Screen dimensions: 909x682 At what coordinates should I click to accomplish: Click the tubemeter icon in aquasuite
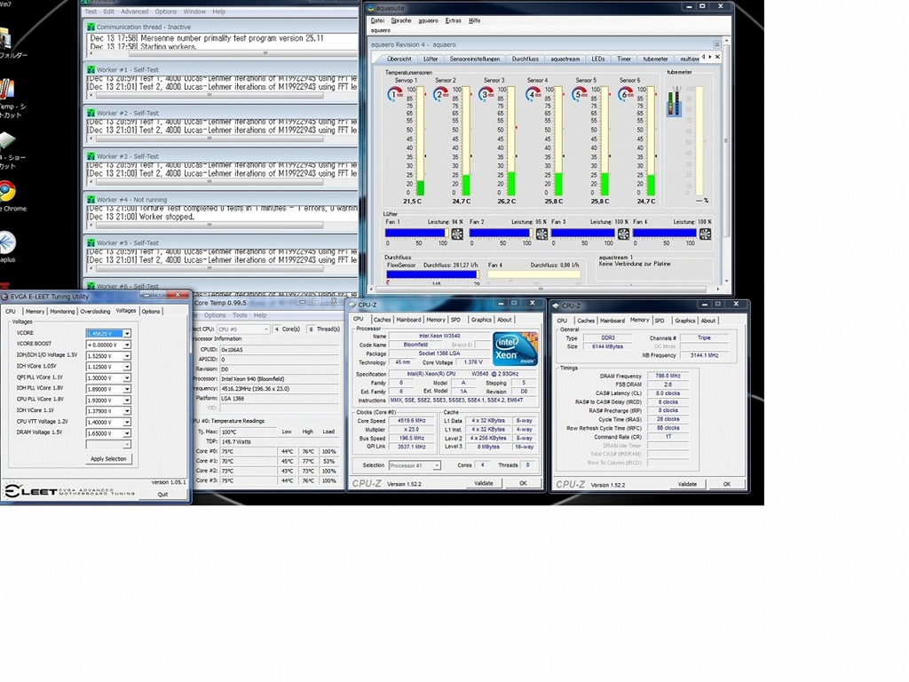(675, 101)
